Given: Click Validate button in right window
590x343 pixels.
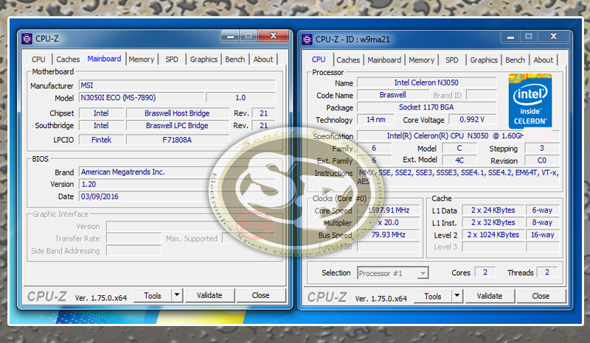Looking at the screenshot, I should [490, 297].
